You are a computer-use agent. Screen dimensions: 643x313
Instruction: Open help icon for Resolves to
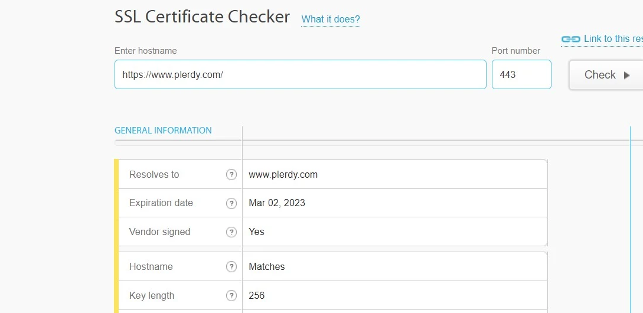[231, 174]
